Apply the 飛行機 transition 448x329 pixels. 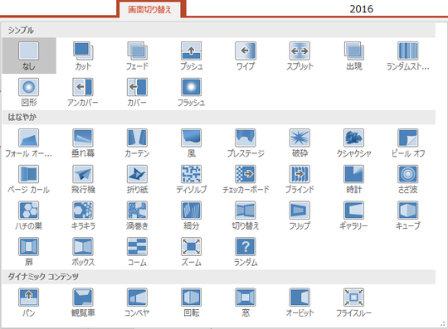pos(83,179)
